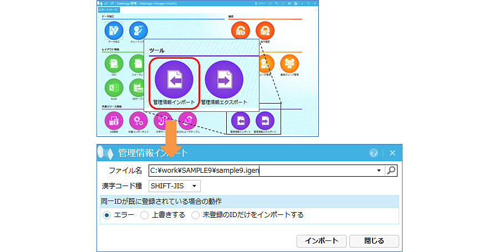Click in the ファイル名 path text field

click(x=261, y=171)
